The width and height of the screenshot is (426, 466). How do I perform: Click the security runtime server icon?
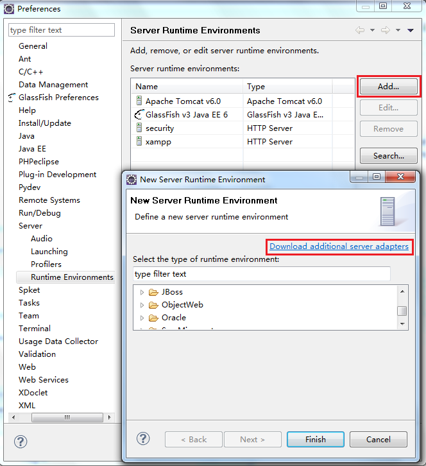pos(139,128)
